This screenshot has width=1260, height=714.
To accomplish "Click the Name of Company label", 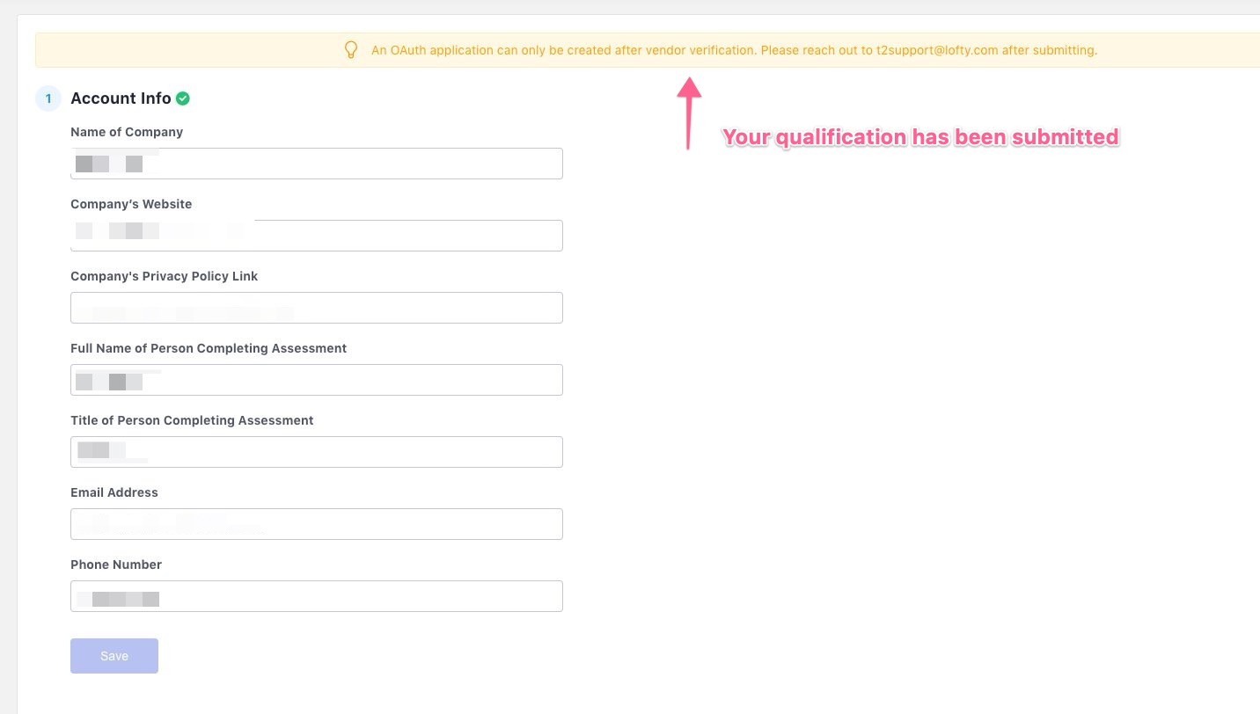I will pos(127,132).
